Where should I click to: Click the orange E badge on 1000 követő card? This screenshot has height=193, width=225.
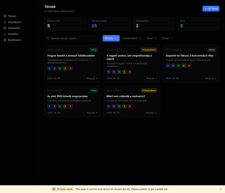(65, 106)
